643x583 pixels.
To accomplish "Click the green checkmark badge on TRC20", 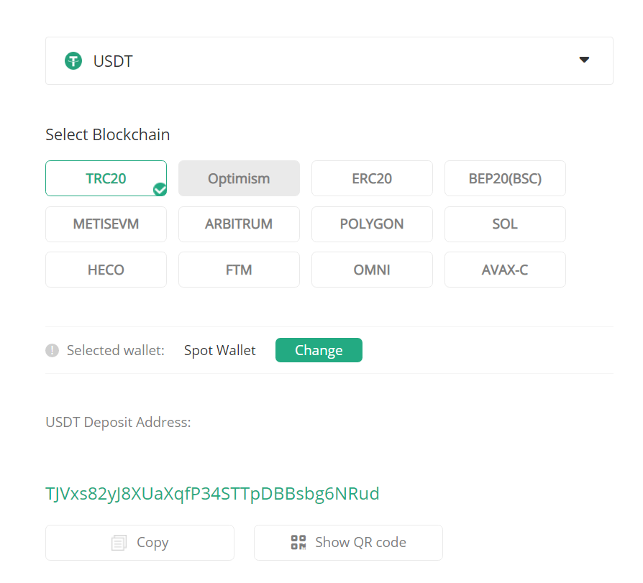I will coord(160,189).
